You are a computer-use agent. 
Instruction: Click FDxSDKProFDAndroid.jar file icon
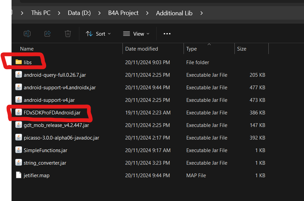pyautogui.click(x=19, y=112)
